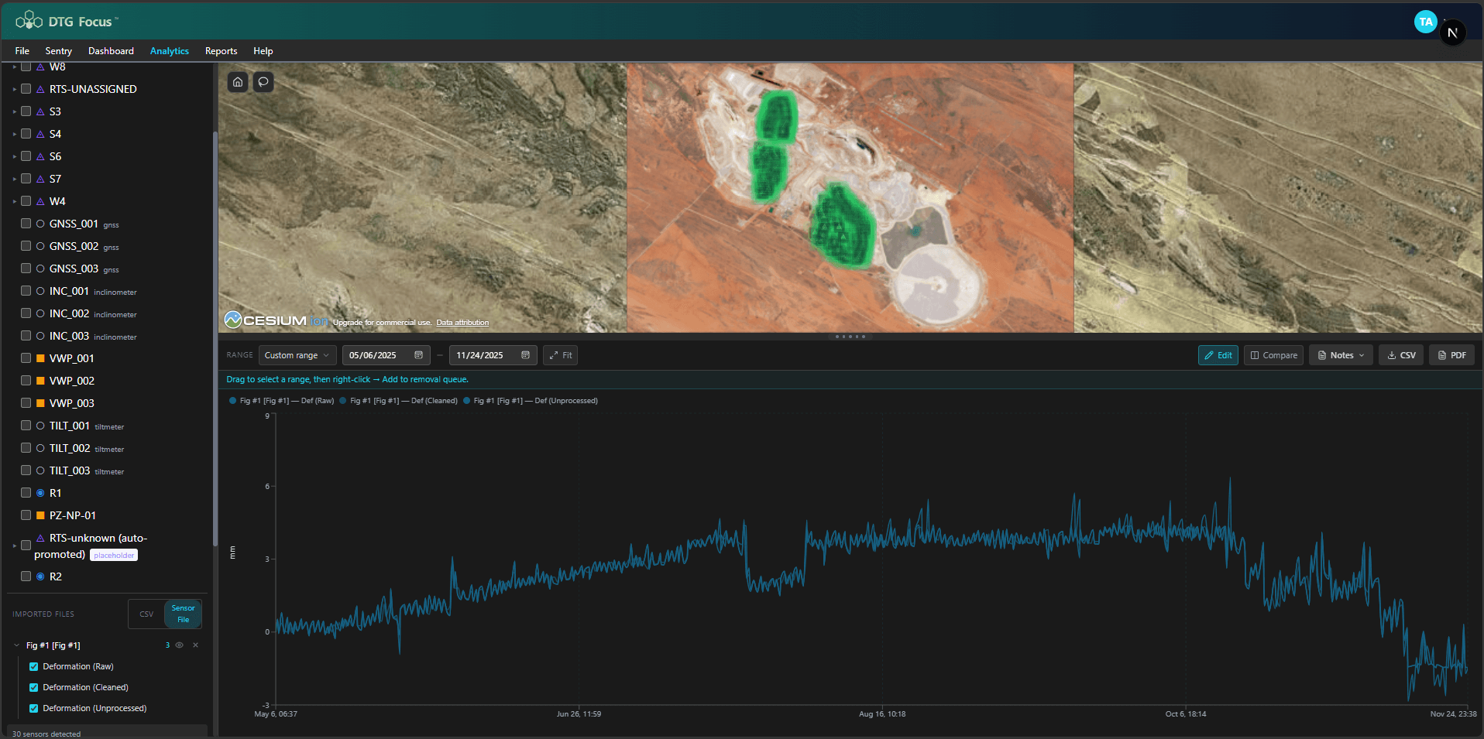This screenshot has width=1484, height=739.
Task: Click the Fit range expand icon
Action: [554, 355]
